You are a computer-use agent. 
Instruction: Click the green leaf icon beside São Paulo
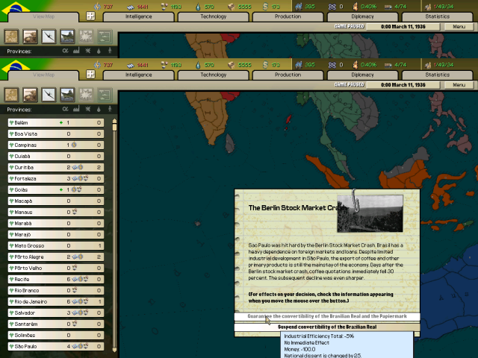point(11,346)
